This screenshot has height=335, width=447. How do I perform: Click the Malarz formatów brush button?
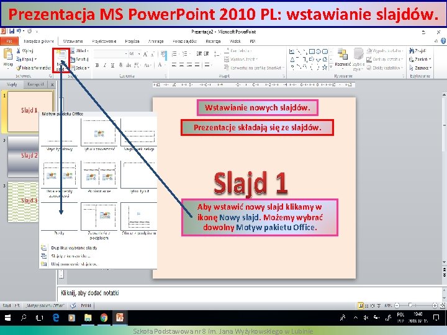point(34,68)
